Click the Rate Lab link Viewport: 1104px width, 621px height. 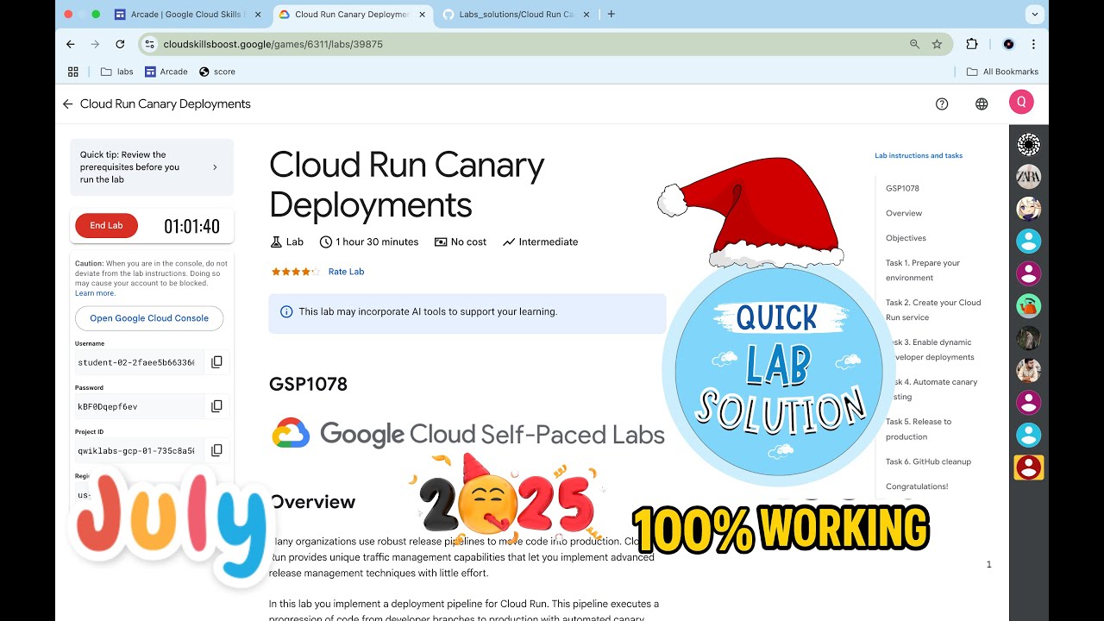(x=346, y=272)
